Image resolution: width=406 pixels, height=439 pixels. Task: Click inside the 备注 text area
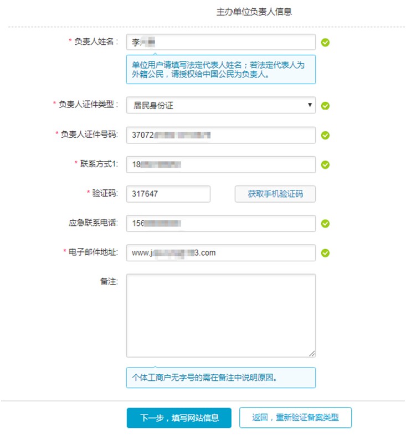click(x=221, y=316)
